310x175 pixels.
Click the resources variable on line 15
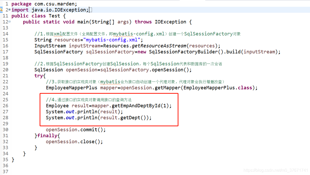67,40
